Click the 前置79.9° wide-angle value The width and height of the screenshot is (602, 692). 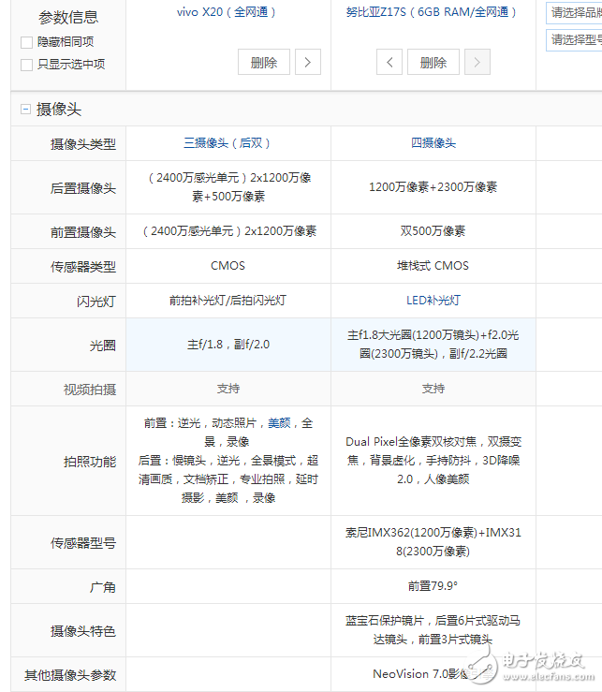[433, 586]
